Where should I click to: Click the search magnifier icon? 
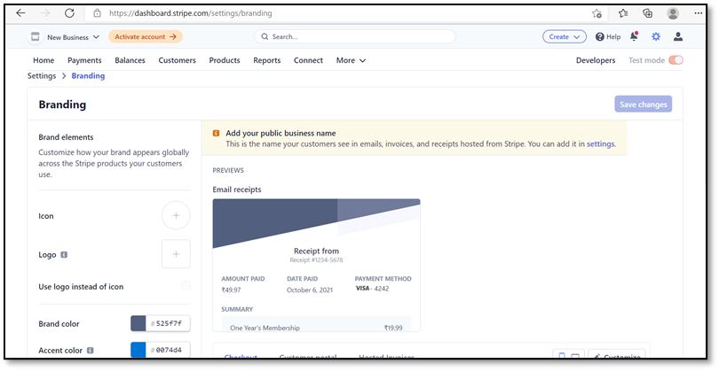(265, 36)
